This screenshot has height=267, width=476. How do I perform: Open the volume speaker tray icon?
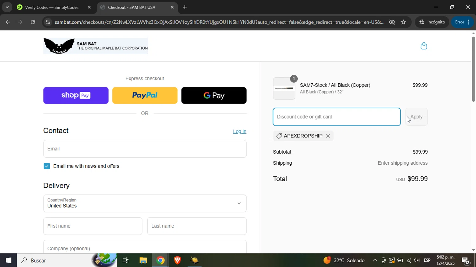(417, 260)
